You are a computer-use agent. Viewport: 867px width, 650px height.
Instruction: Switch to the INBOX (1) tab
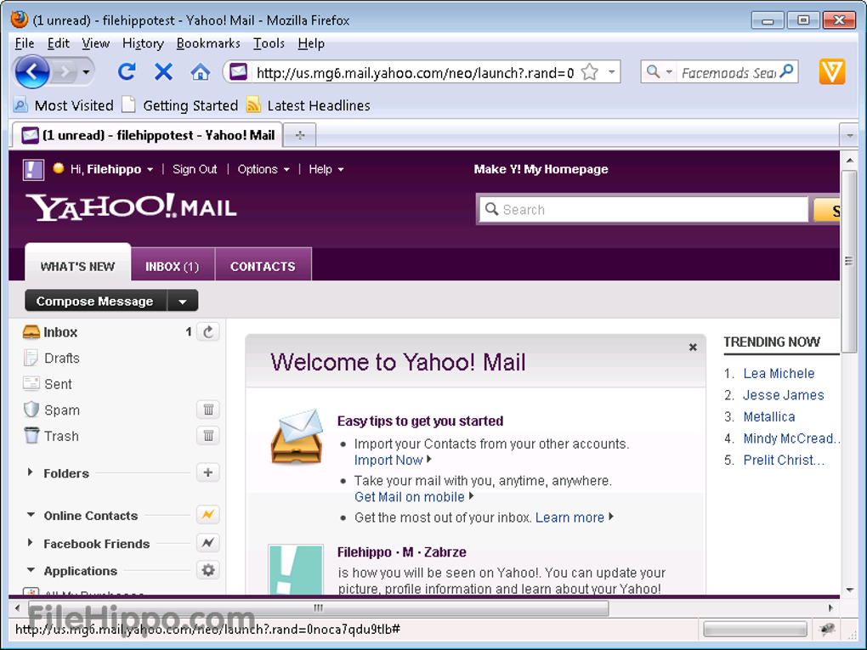click(172, 266)
